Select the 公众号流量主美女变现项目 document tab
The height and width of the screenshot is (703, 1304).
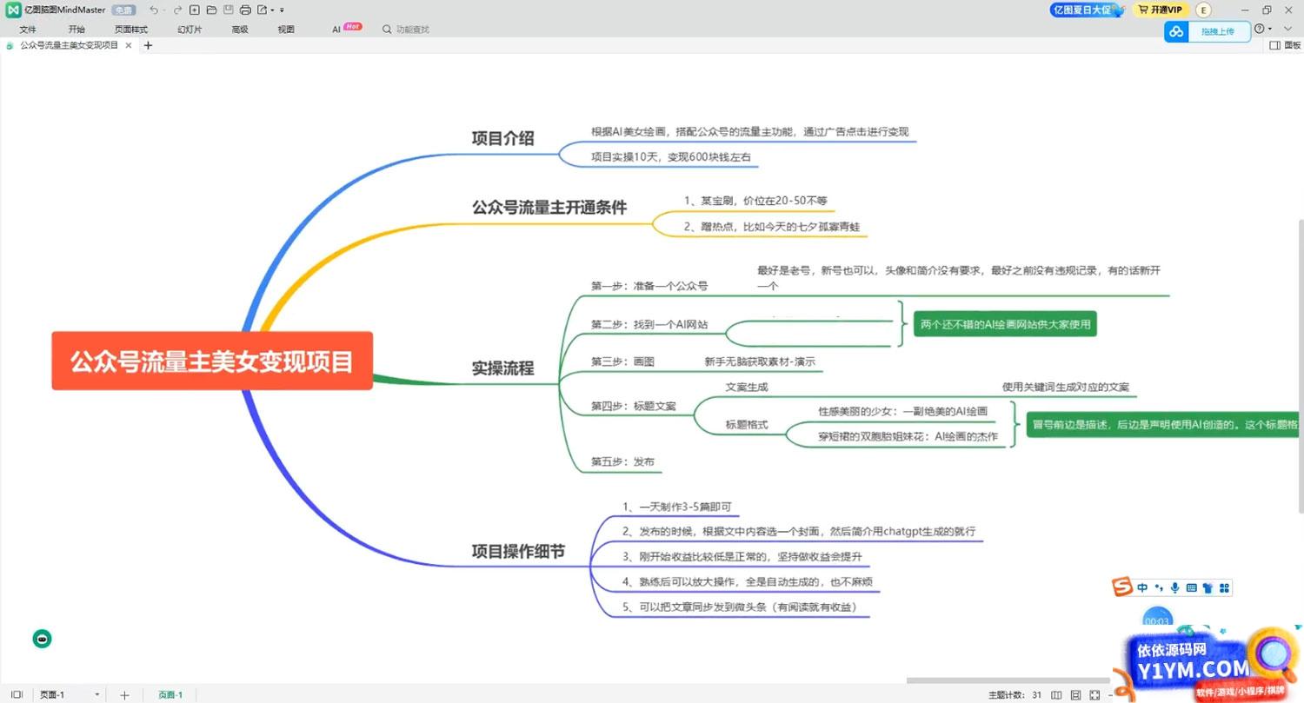tap(69, 45)
